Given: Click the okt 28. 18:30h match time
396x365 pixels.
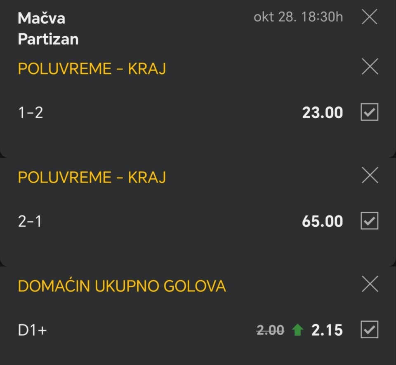Looking at the screenshot, I should pos(298,17).
